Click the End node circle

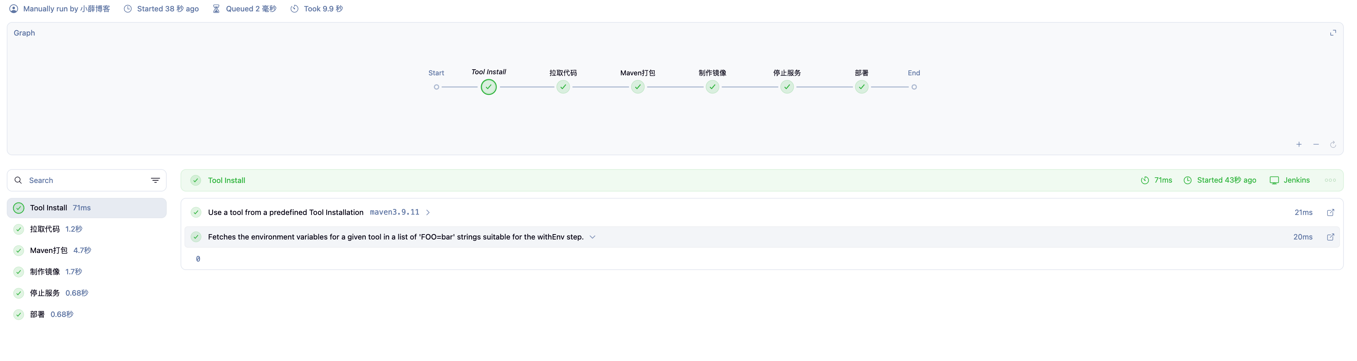point(914,87)
